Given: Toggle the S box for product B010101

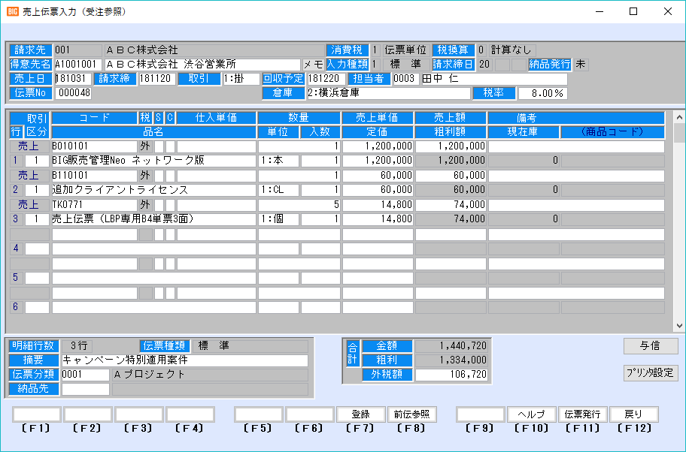Looking at the screenshot, I should pos(159,146).
